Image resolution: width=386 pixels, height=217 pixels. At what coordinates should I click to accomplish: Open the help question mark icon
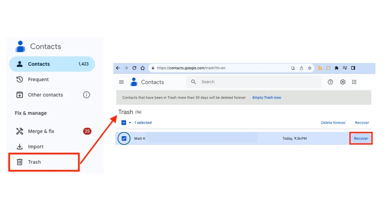(x=330, y=82)
